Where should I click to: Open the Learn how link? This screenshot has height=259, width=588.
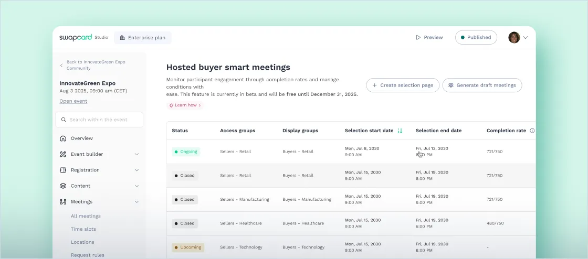[x=185, y=105]
